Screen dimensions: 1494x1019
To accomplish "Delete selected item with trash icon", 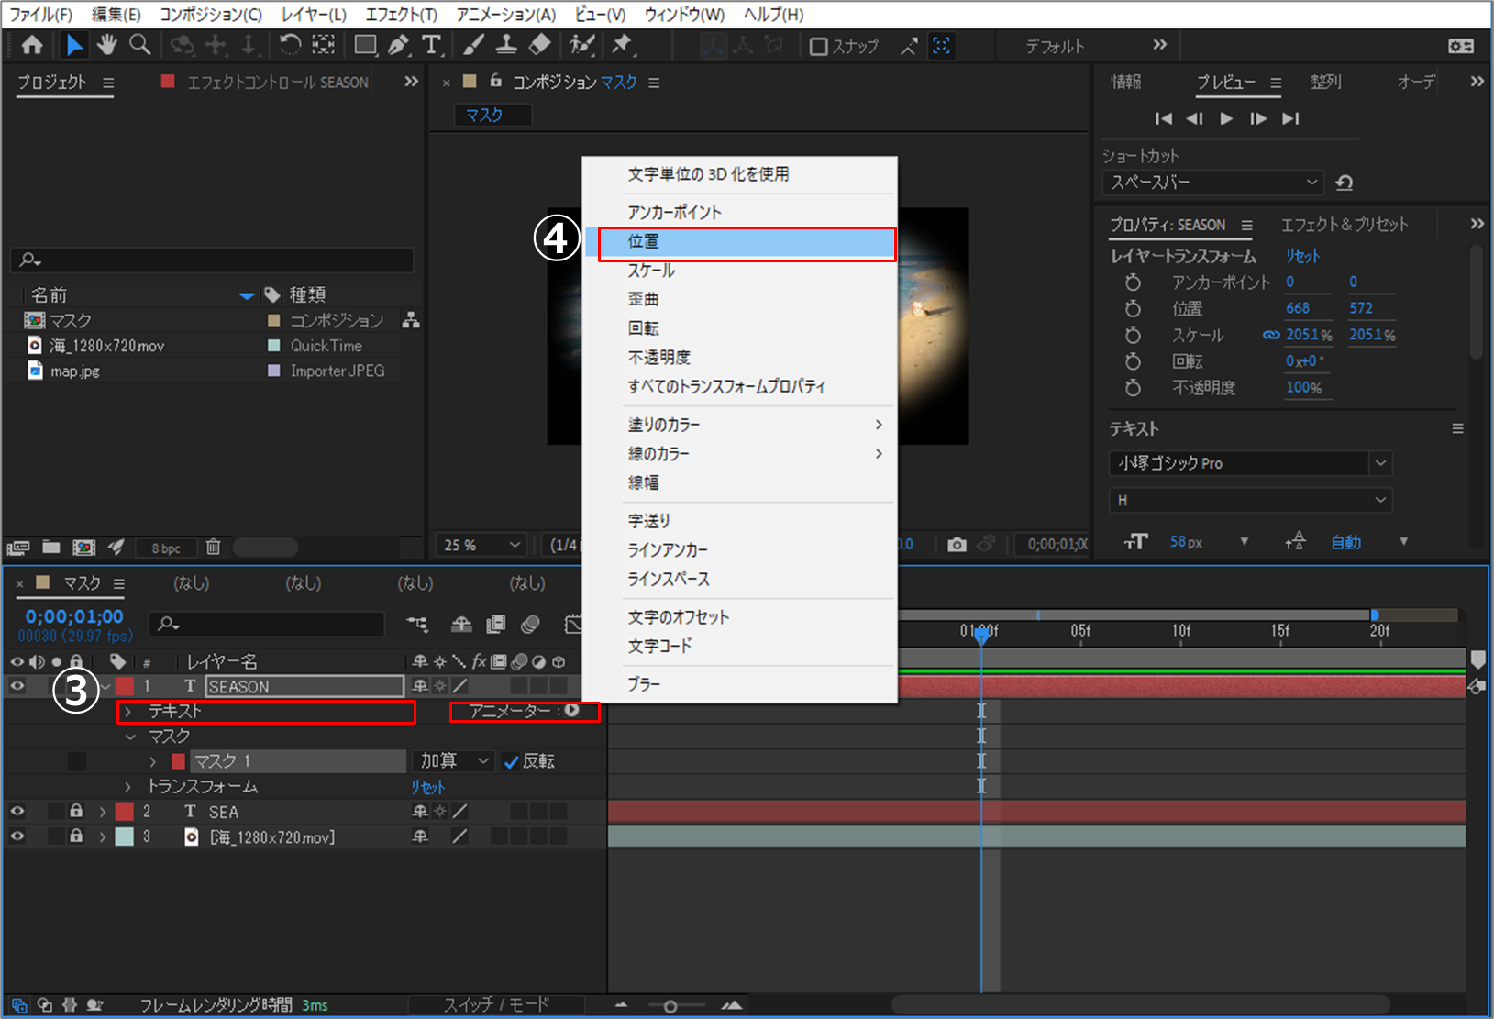I will tap(213, 548).
